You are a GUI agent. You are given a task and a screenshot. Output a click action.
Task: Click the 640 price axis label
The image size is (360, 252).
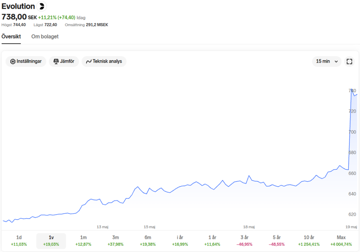[352, 194]
